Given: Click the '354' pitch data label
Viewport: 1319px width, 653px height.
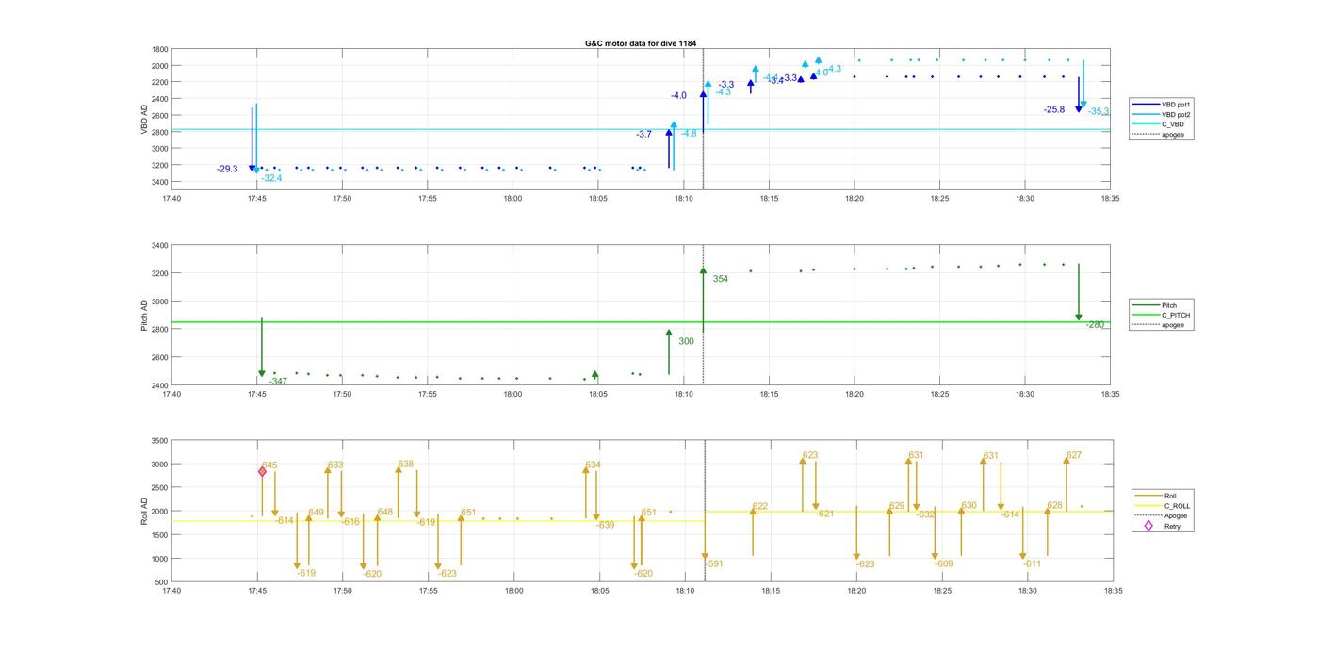Looking at the screenshot, I should coord(720,279).
